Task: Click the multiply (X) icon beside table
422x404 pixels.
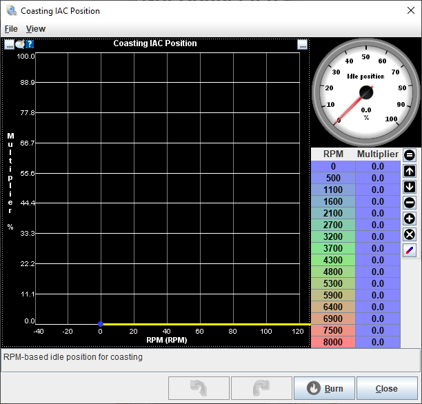Action: [x=410, y=234]
